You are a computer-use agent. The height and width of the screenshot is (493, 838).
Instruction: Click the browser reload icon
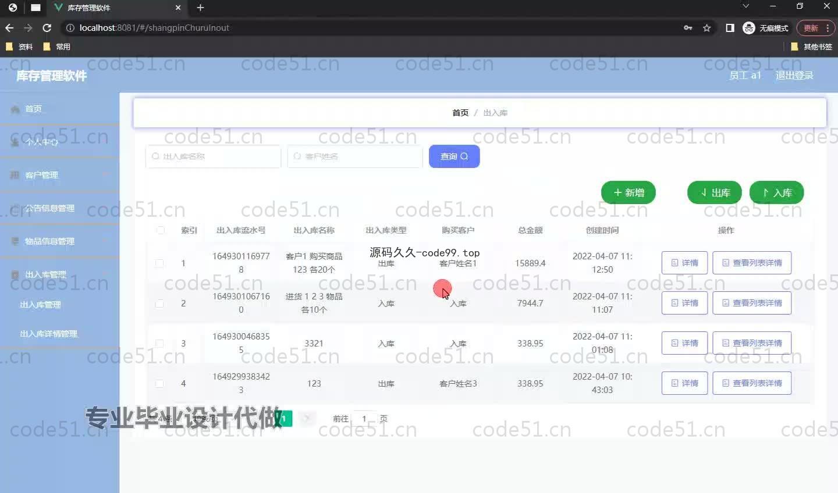[x=47, y=28]
